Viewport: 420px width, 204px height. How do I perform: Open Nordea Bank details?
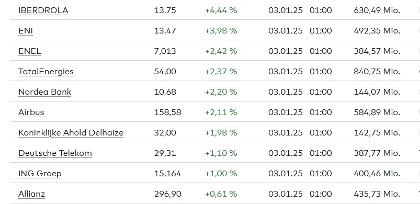(x=45, y=92)
